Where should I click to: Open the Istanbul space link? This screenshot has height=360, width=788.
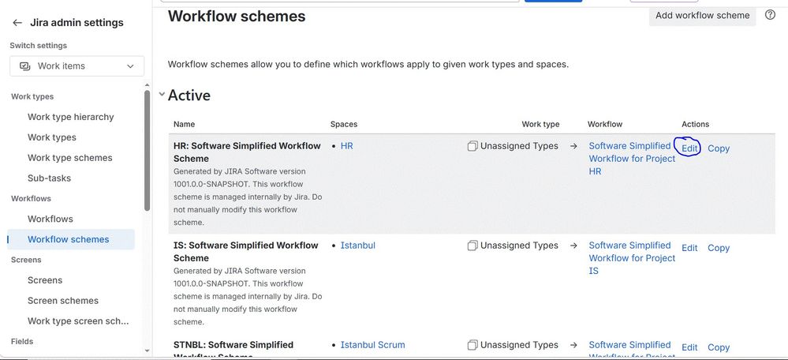pyautogui.click(x=358, y=246)
